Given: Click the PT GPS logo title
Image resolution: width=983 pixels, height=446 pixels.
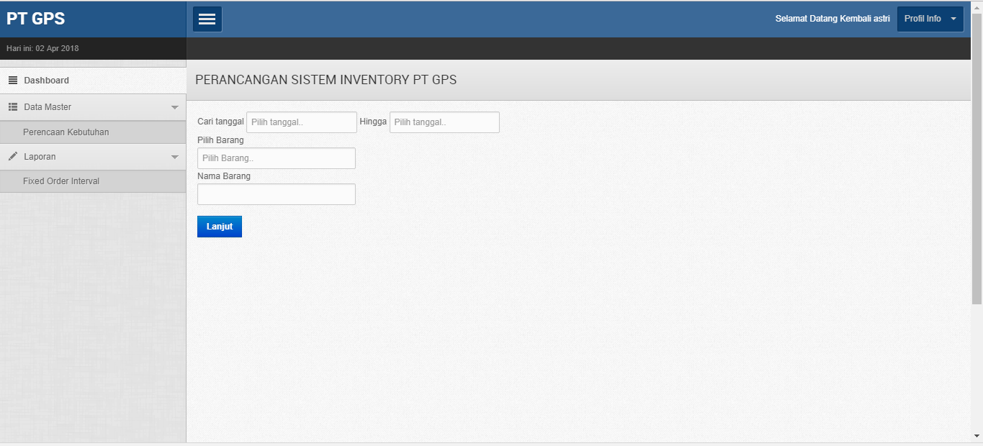Looking at the screenshot, I should [x=36, y=19].
